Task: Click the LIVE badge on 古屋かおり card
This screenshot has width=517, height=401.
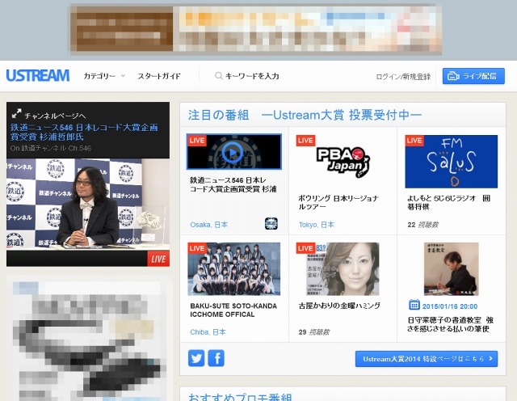Action: 305,248
